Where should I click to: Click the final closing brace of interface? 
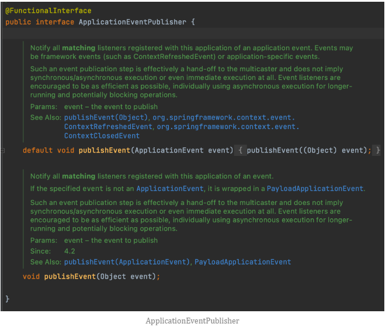coord(8,299)
